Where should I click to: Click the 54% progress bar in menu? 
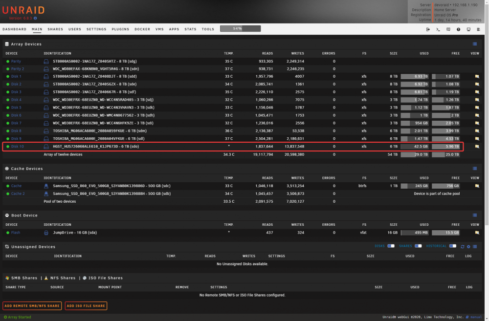pos(240,29)
